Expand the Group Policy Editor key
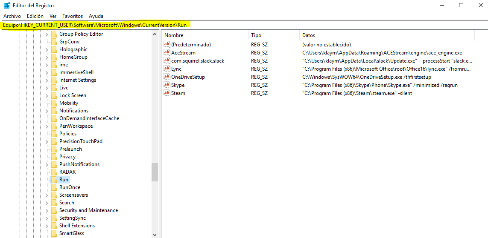 click(47, 34)
